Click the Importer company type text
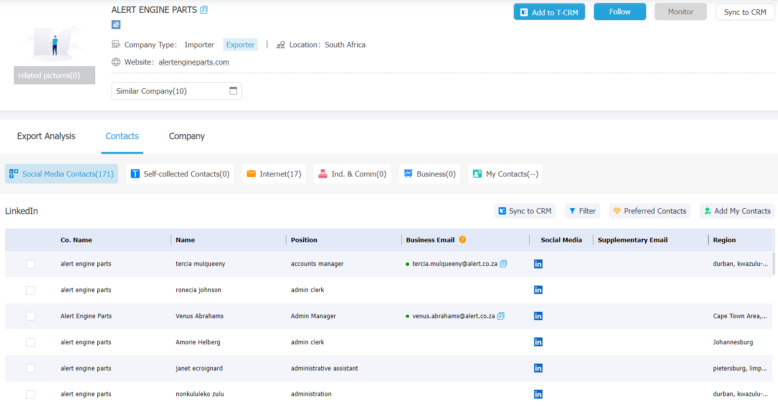 point(199,45)
